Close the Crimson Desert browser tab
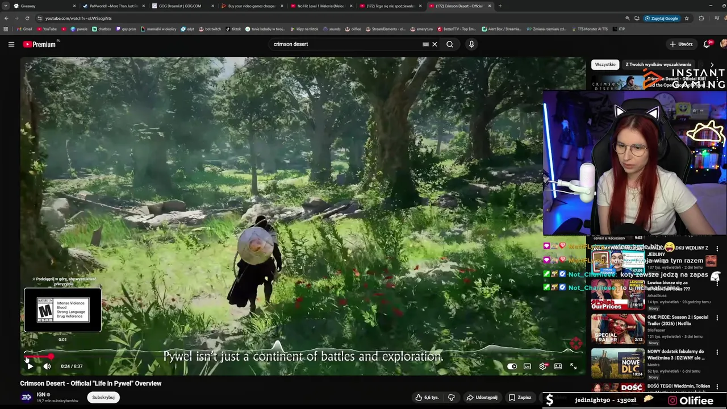Viewport: 727px width, 409px height. click(489, 6)
